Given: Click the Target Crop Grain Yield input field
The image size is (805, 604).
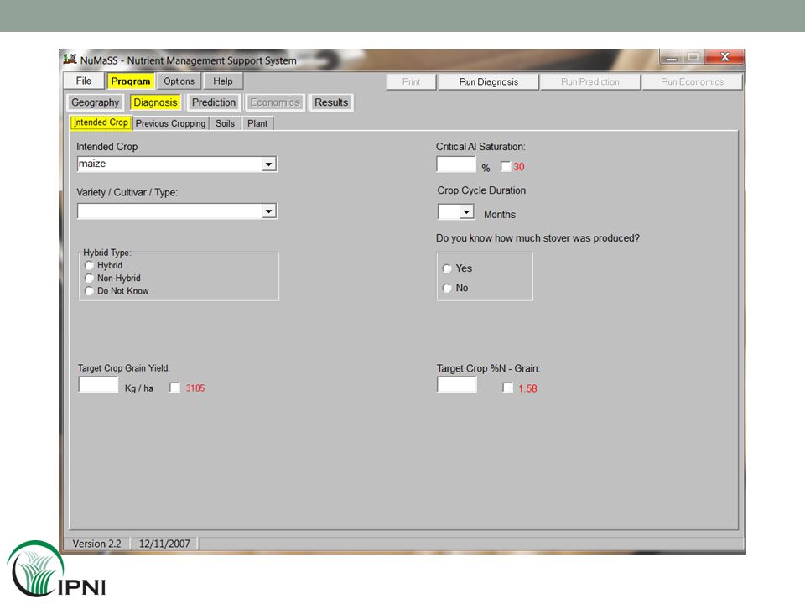Looking at the screenshot, I should click(98, 385).
